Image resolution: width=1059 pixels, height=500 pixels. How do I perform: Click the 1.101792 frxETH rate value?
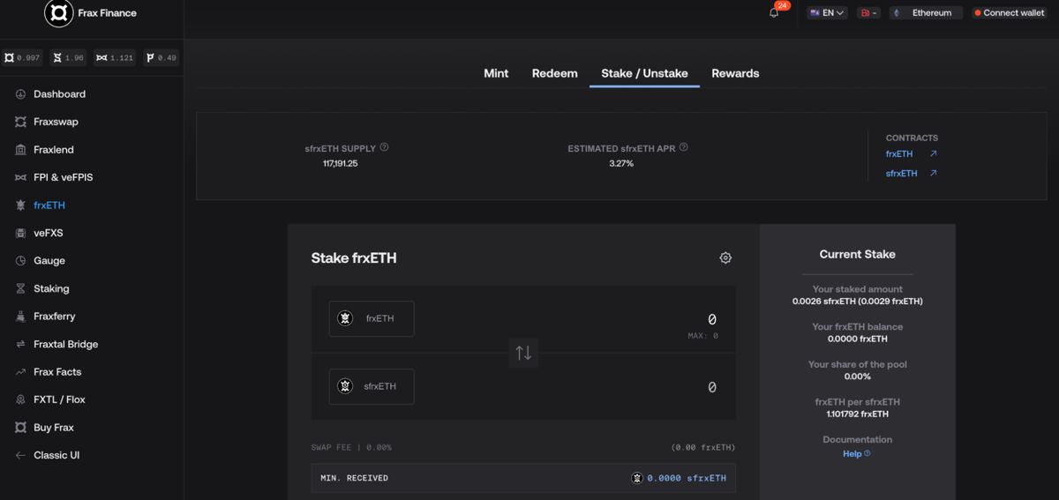(858, 414)
